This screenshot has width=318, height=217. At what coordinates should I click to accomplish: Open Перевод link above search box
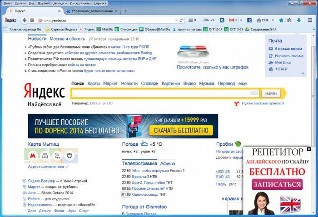click(x=226, y=84)
